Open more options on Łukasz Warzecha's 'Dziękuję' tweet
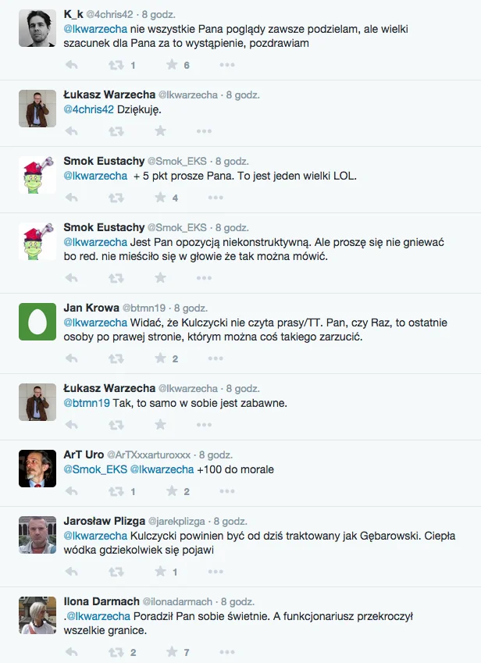This screenshot has width=481, height=663. 204,131
